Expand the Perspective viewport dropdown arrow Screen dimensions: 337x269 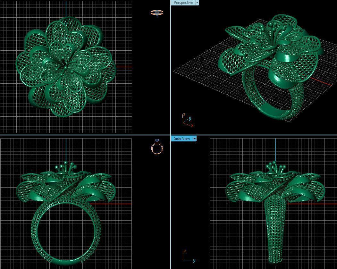coord(197,3)
